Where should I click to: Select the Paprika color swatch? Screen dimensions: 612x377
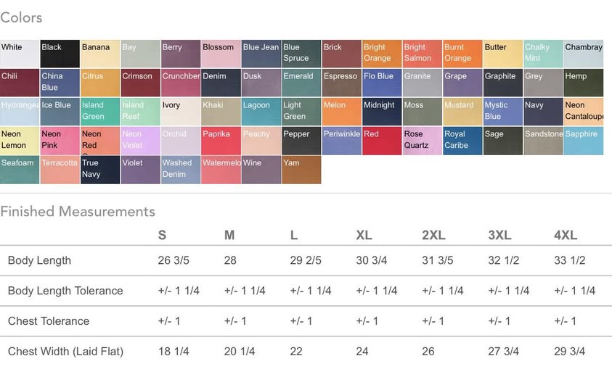point(221,141)
